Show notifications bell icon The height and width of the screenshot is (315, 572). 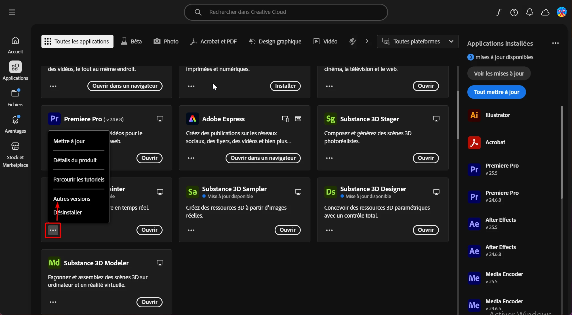[529, 12]
